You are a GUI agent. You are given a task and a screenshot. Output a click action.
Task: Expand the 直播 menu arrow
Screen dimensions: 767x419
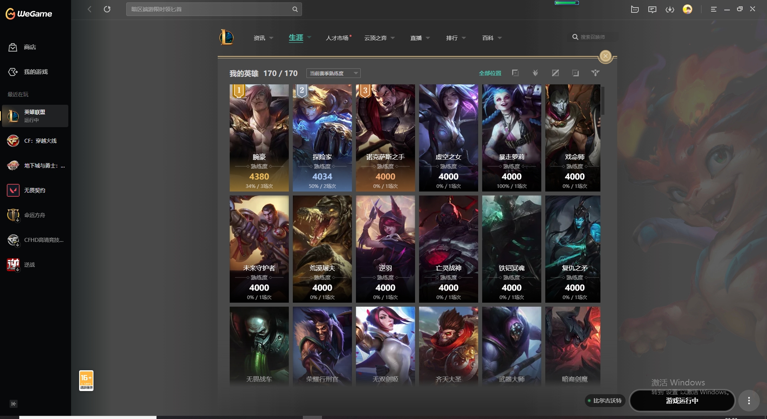[428, 38]
